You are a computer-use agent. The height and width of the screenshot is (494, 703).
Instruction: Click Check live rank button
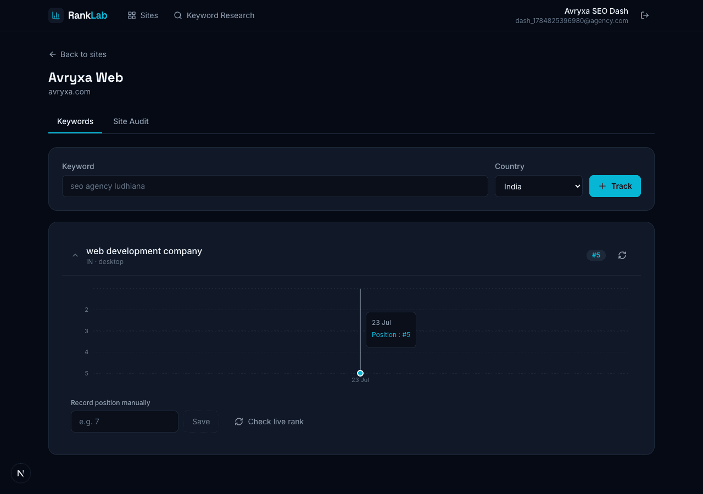(269, 422)
